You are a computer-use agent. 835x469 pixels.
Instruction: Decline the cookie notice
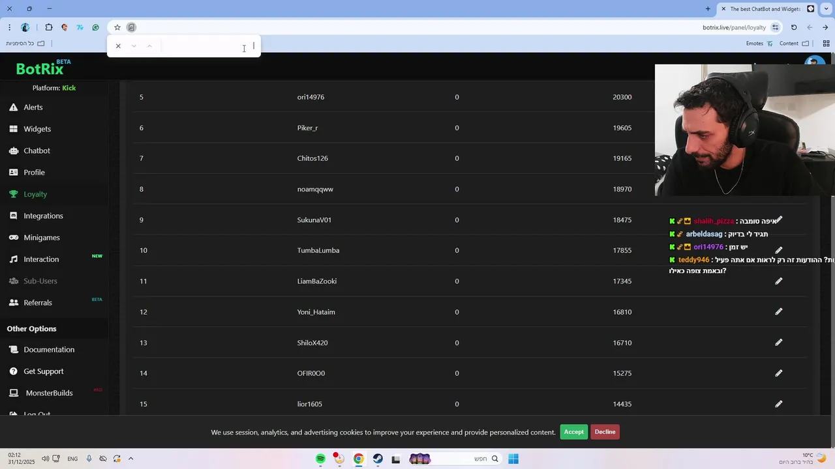(x=605, y=432)
